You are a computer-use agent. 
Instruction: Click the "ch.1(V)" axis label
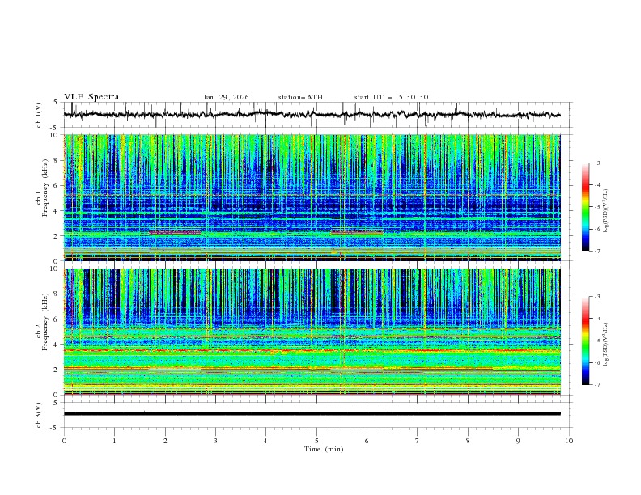click(39, 115)
